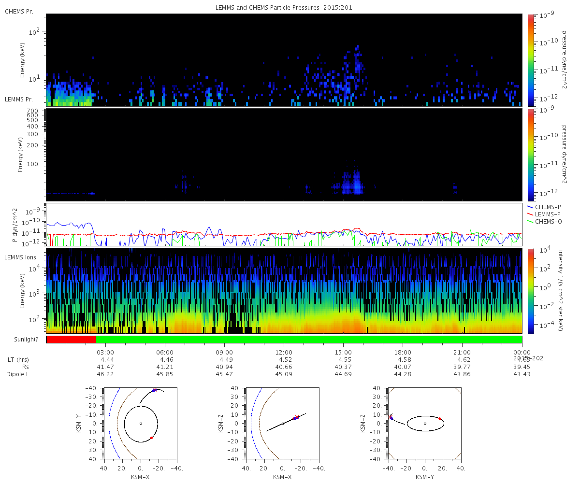This screenshot has height=483, width=580.
Task: Click the red Sunlight bar segment
Action: coord(71,340)
